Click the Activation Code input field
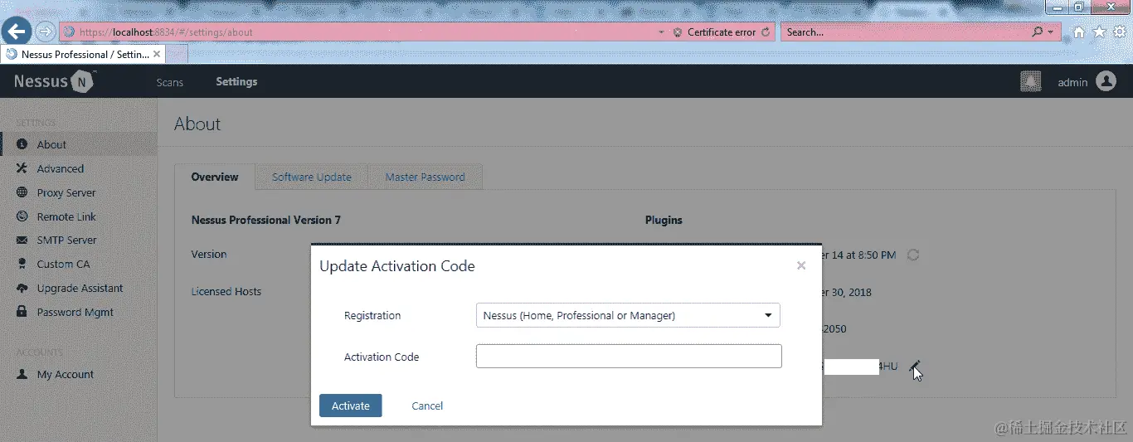Viewport: 1133px width, 442px height. pos(629,357)
